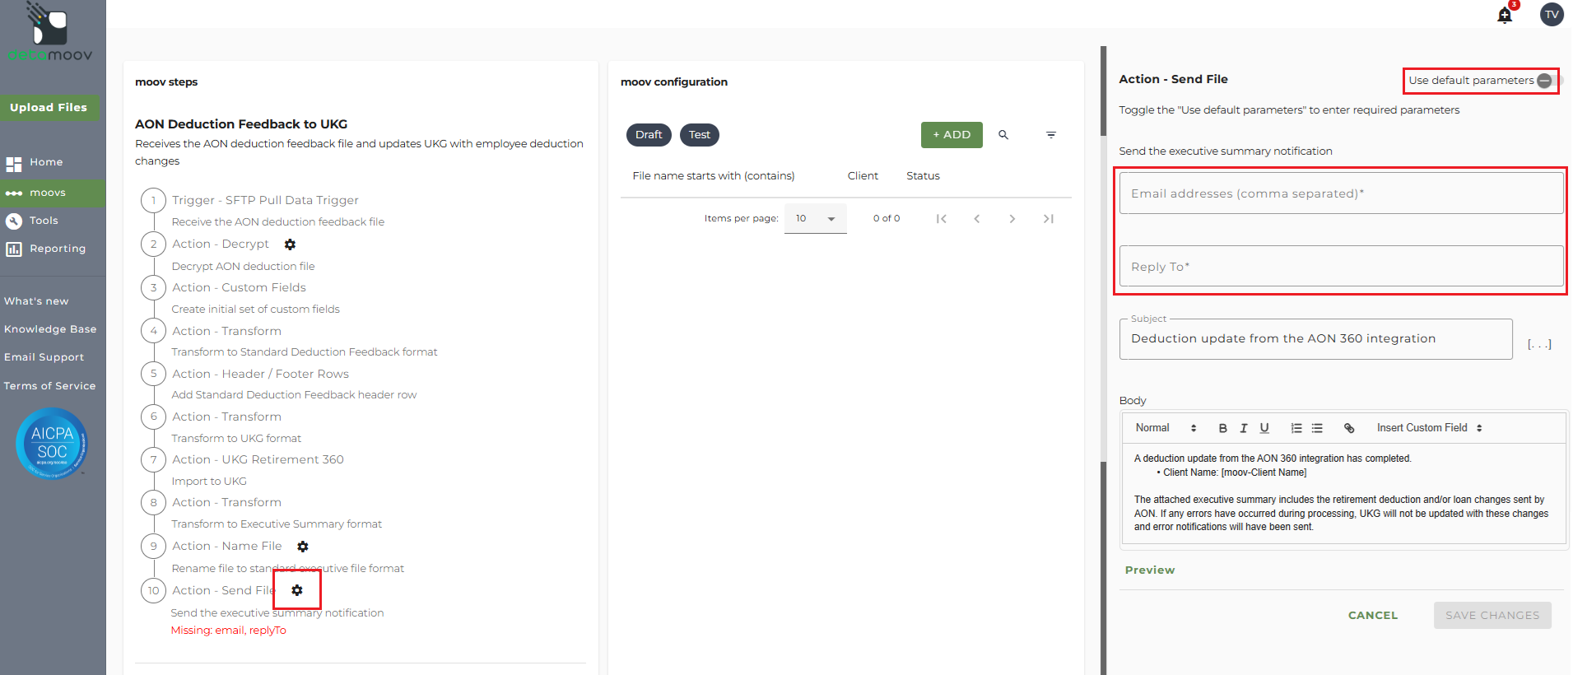Go to last page of configurations
Screen dimensions: 1573x675
(1048, 219)
